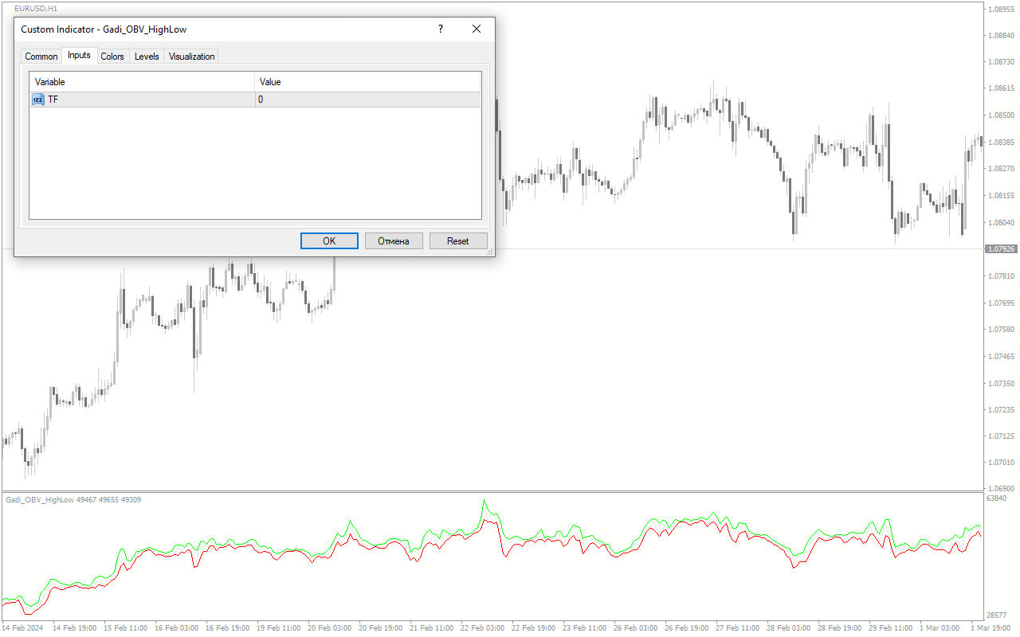Click the TF variable integer icon
Viewport: 1020px width, 637px height.
38,100
